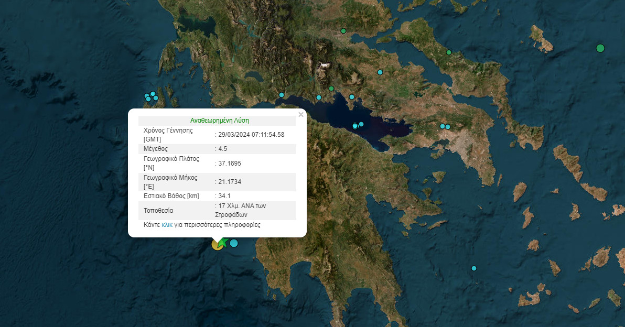Click the focal depth value 34.1
The height and width of the screenshot is (327, 625).
point(224,196)
